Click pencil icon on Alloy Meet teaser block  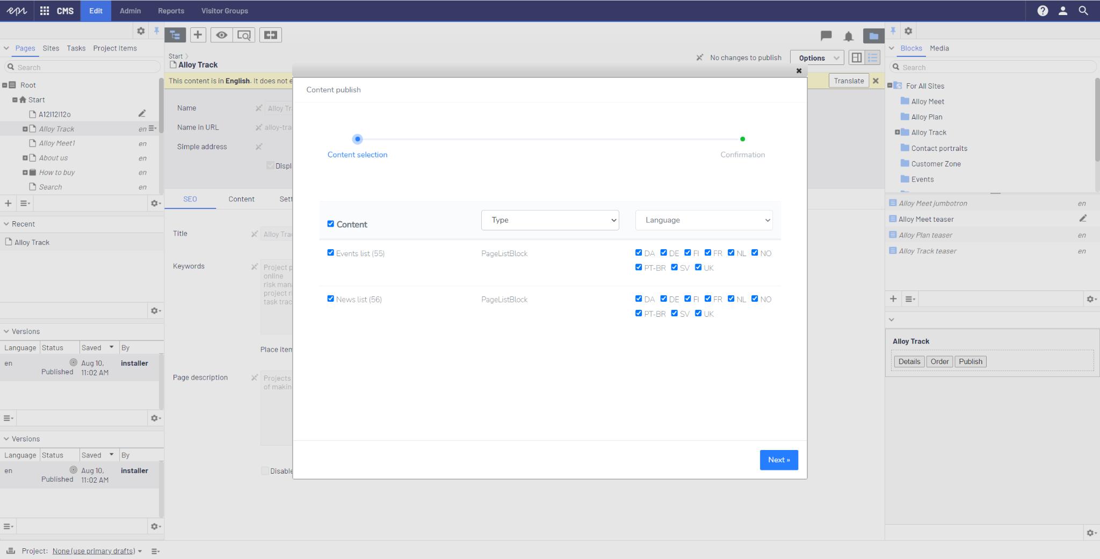[x=1083, y=219]
